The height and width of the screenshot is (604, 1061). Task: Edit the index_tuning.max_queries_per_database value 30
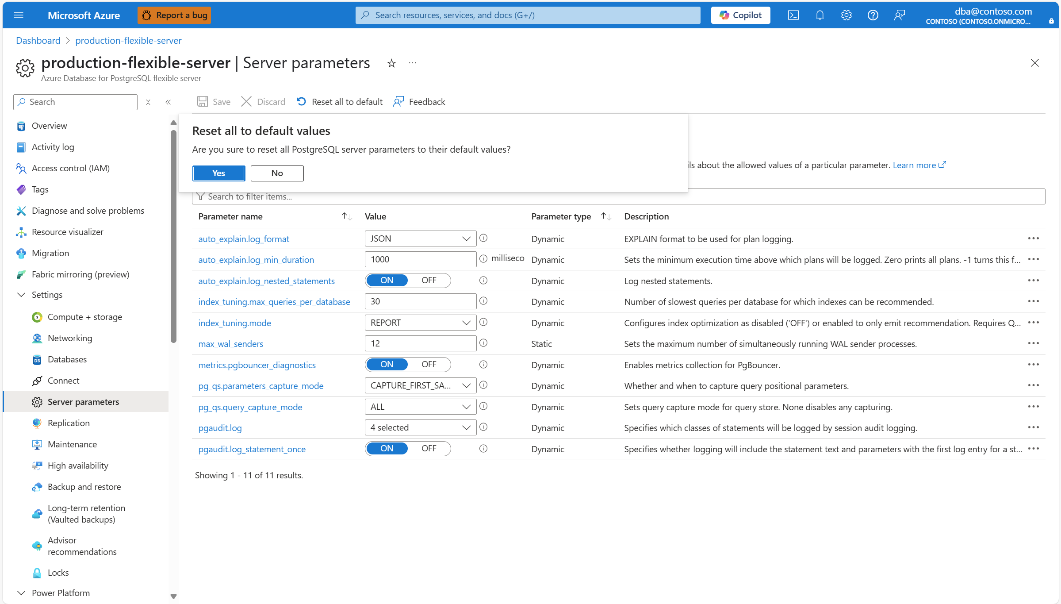[x=421, y=301]
